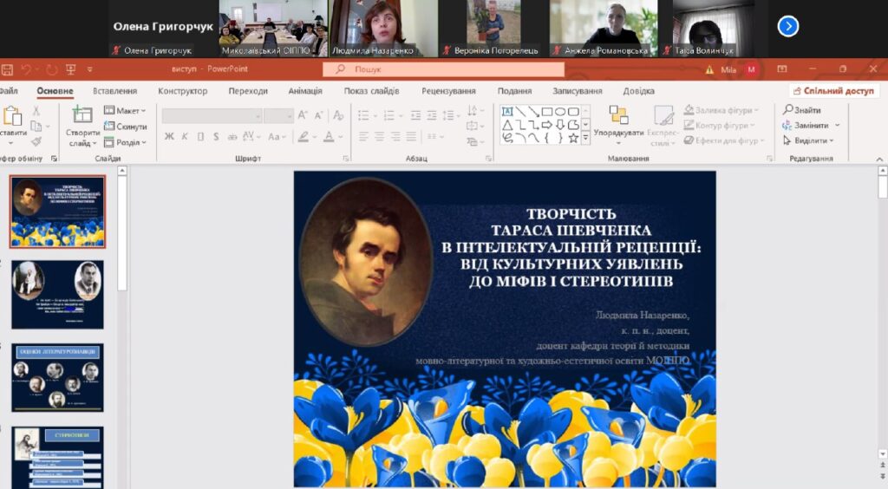The width and height of the screenshot is (888, 489).
Task: Start the slideshow from beginning icon
Action: [71, 69]
